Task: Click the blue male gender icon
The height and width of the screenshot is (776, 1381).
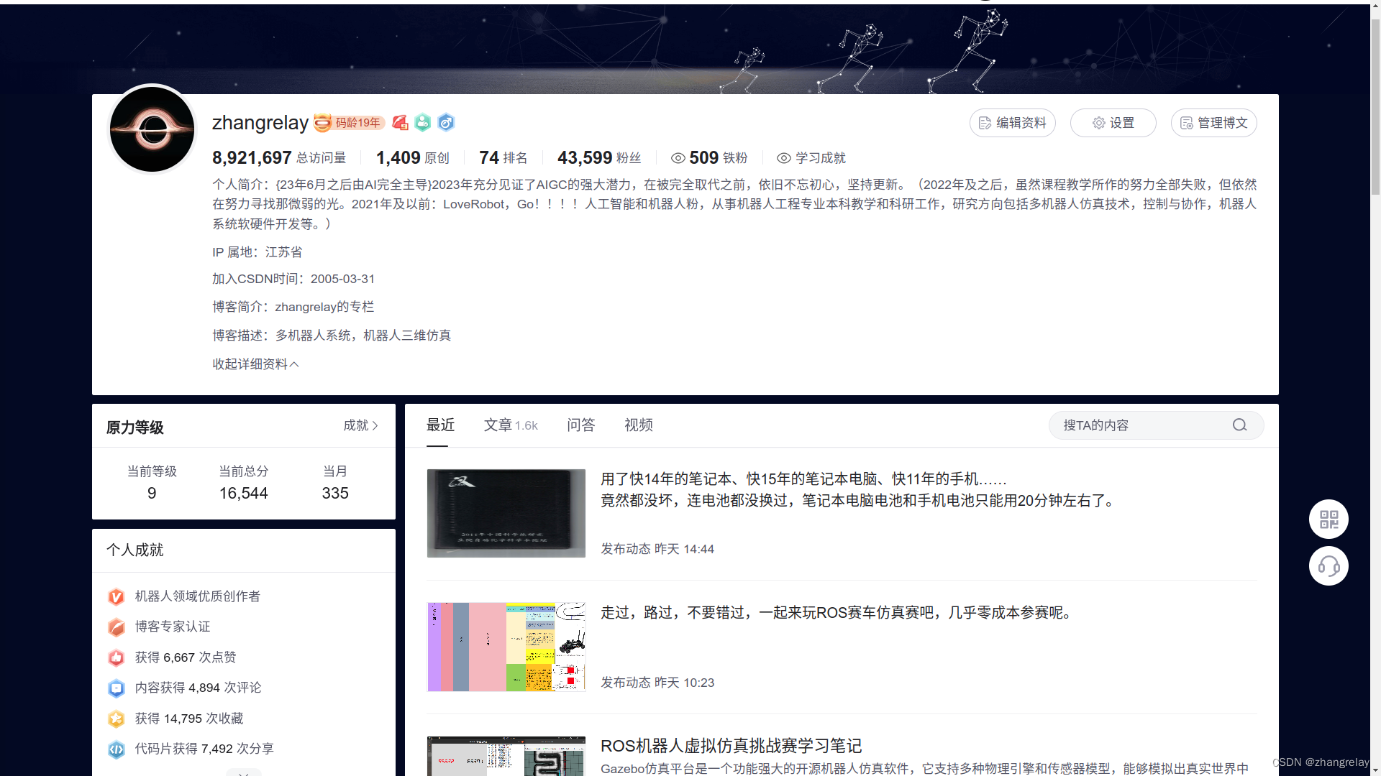Action: [446, 123]
